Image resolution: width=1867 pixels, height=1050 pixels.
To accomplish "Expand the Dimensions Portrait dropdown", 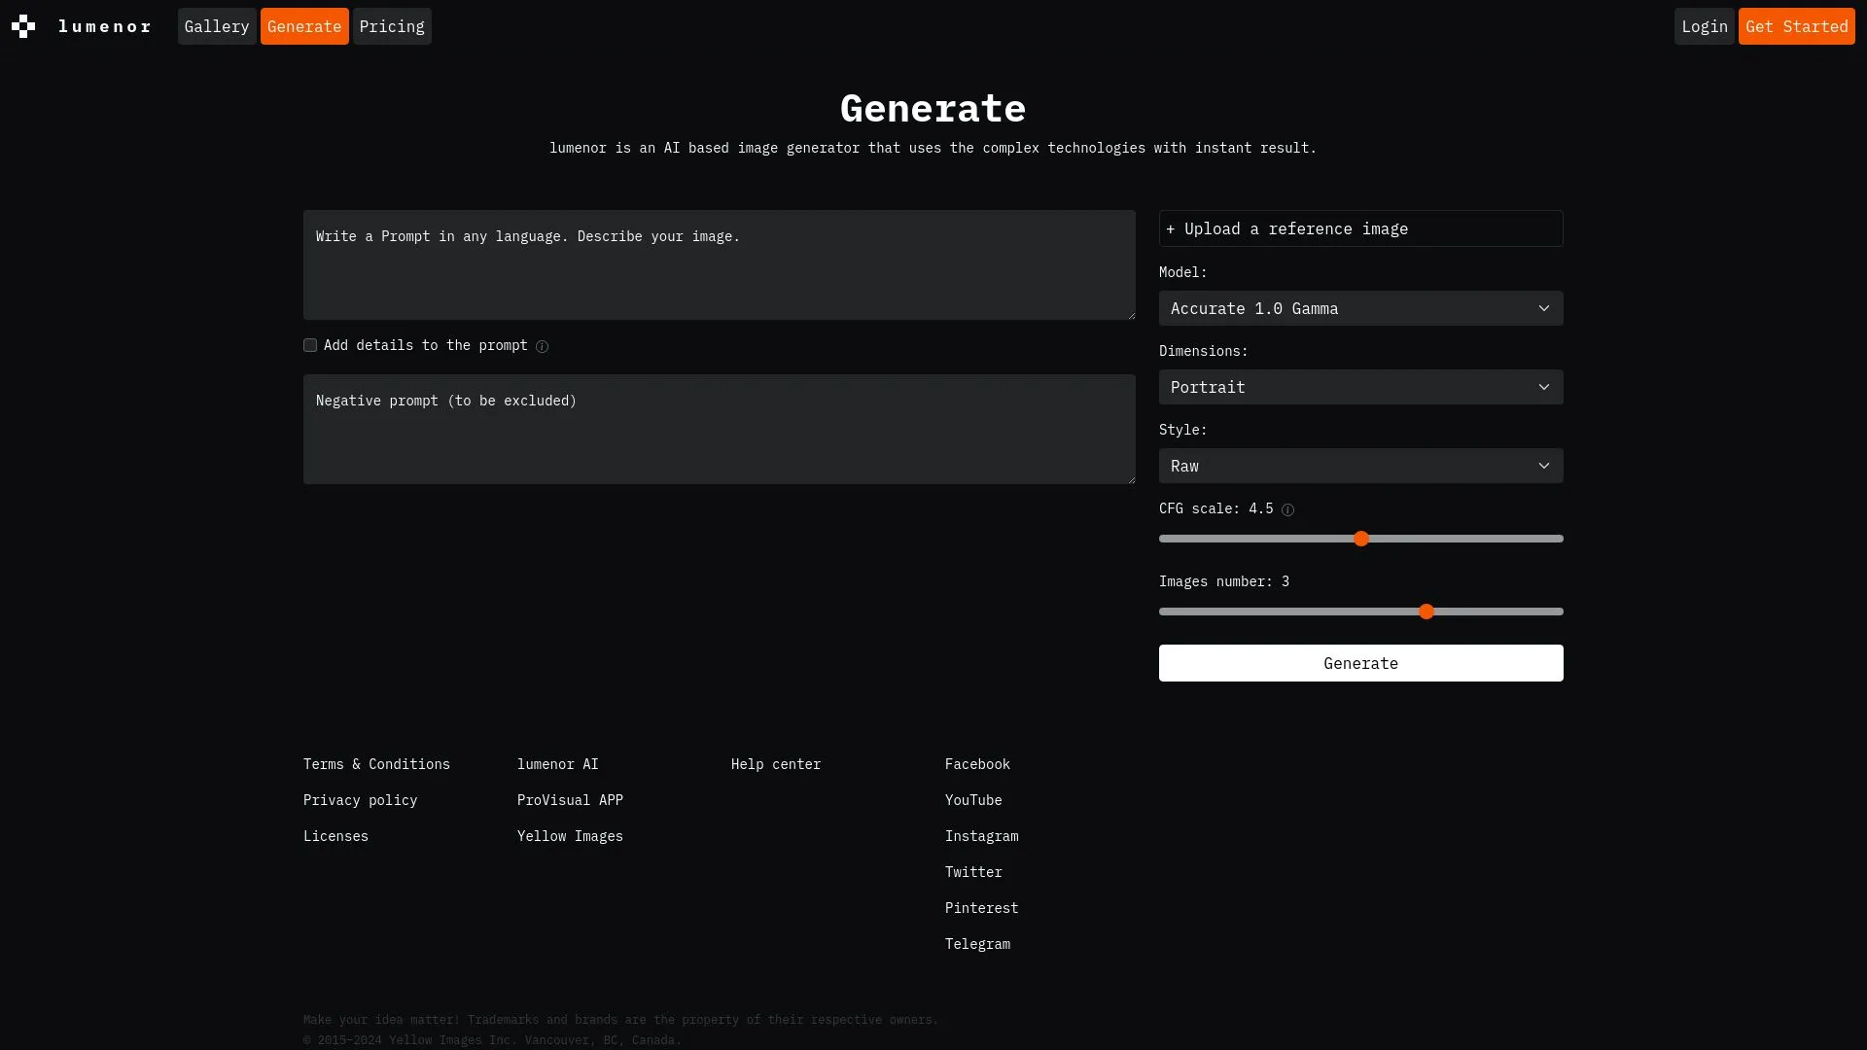I will [x=1360, y=387].
